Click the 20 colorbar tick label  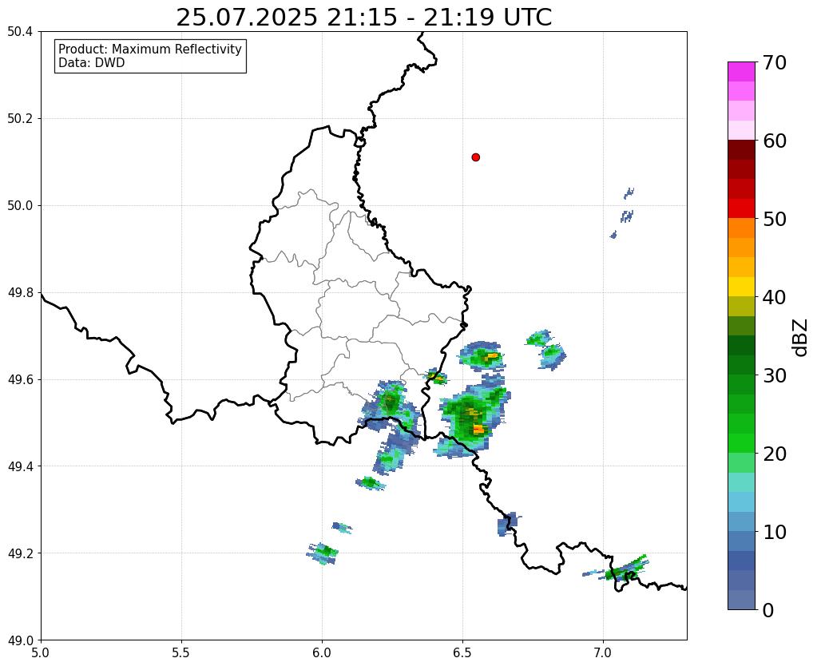[775, 454]
